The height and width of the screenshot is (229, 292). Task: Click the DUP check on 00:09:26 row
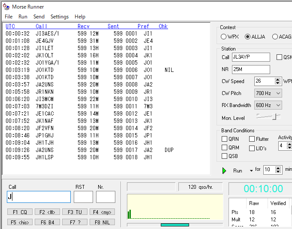(x=169, y=150)
